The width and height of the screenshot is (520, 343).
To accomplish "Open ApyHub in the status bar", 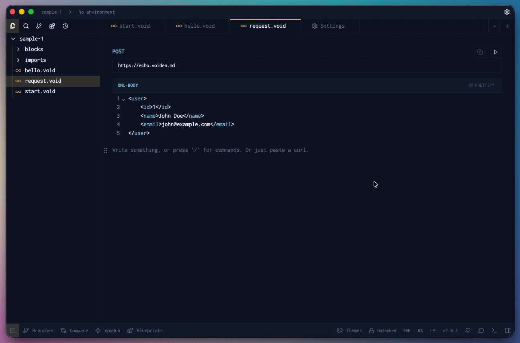I will (x=108, y=331).
